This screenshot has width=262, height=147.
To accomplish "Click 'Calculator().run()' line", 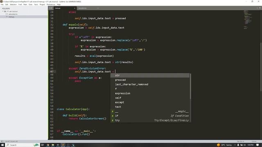I will tap(76, 134).
